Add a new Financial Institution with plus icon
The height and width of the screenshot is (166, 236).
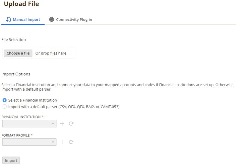tap(62, 124)
